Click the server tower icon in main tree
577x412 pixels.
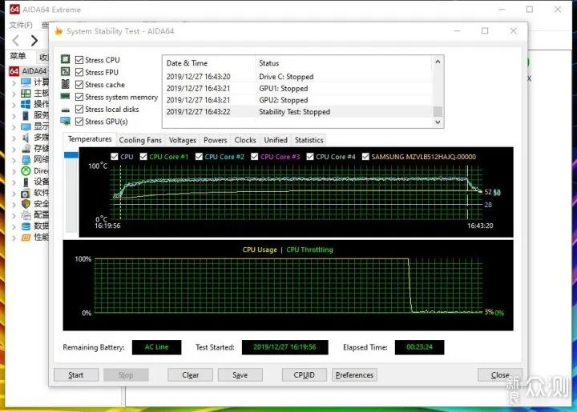(26, 115)
